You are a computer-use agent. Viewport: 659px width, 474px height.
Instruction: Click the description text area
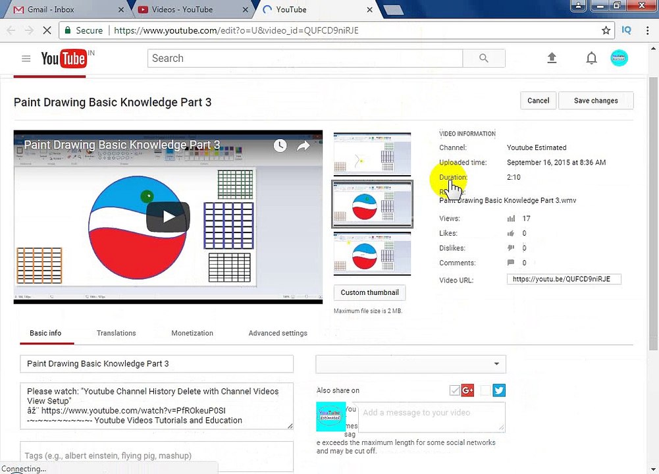point(157,406)
